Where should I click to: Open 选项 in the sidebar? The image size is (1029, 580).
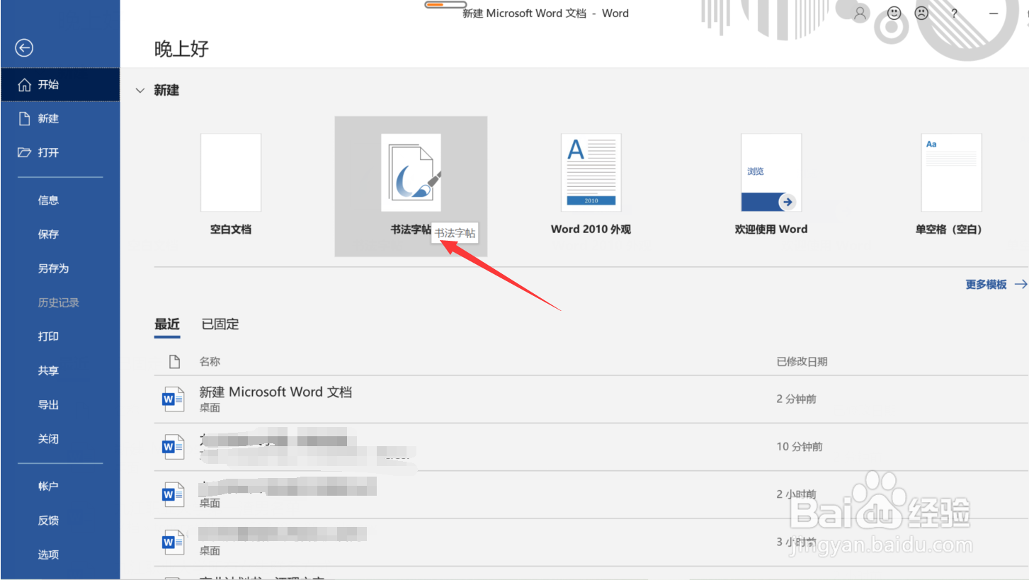(48, 555)
